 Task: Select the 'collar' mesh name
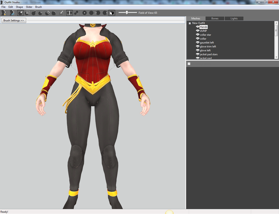pyautogui.click(x=203, y=39)
